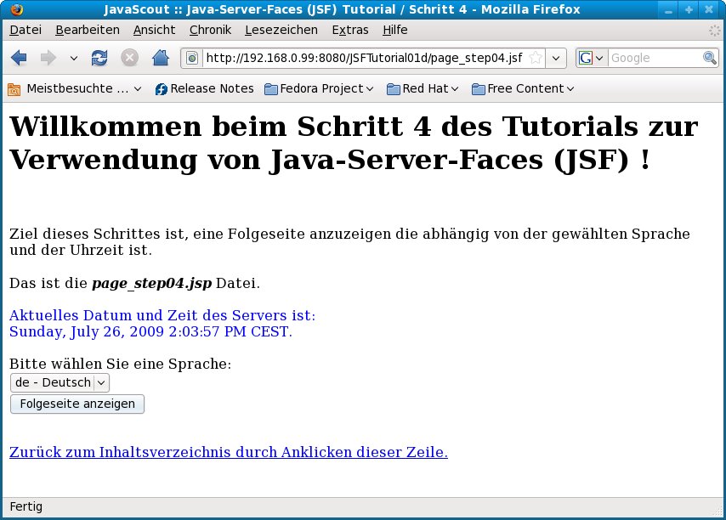The image size is (726, 520).
Task: Expand the Fedora Project bookmark folder
Action: tap(320, 88)
